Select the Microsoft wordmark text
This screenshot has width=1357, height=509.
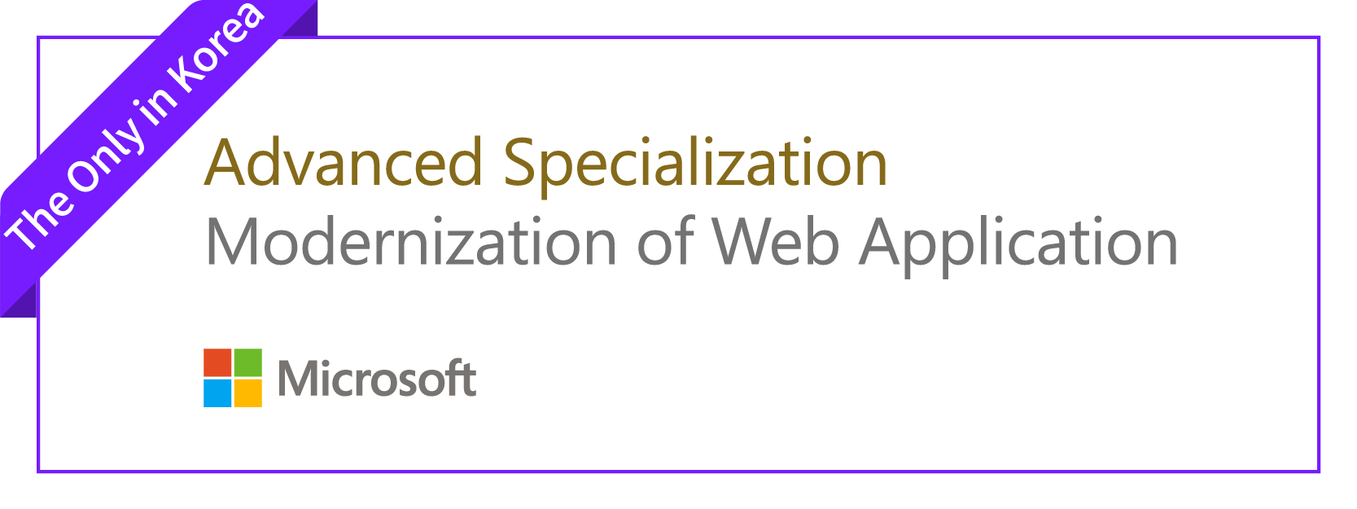(x=377, y=379)
